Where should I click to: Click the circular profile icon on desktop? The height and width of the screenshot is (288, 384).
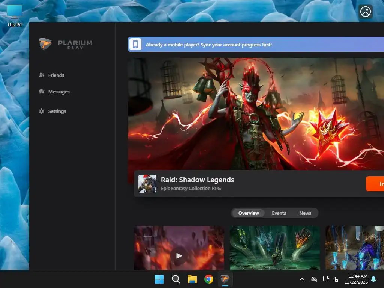pos(366,12)
